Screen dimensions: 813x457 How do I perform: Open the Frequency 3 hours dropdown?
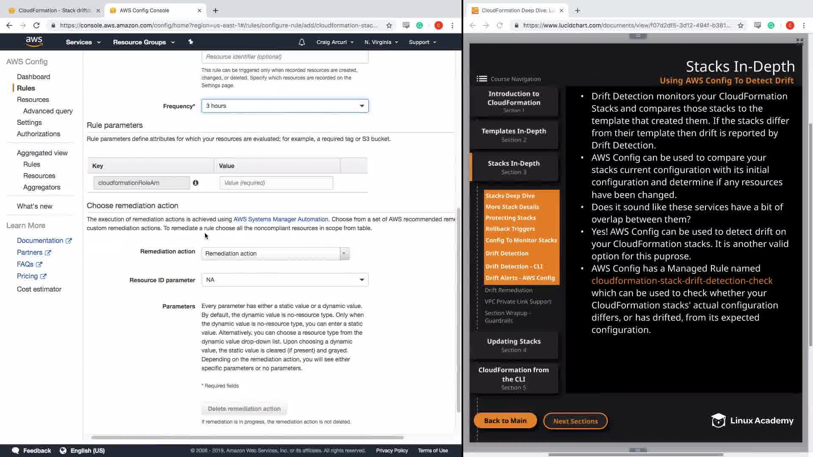pyautogui.click(x=285, y=106)
